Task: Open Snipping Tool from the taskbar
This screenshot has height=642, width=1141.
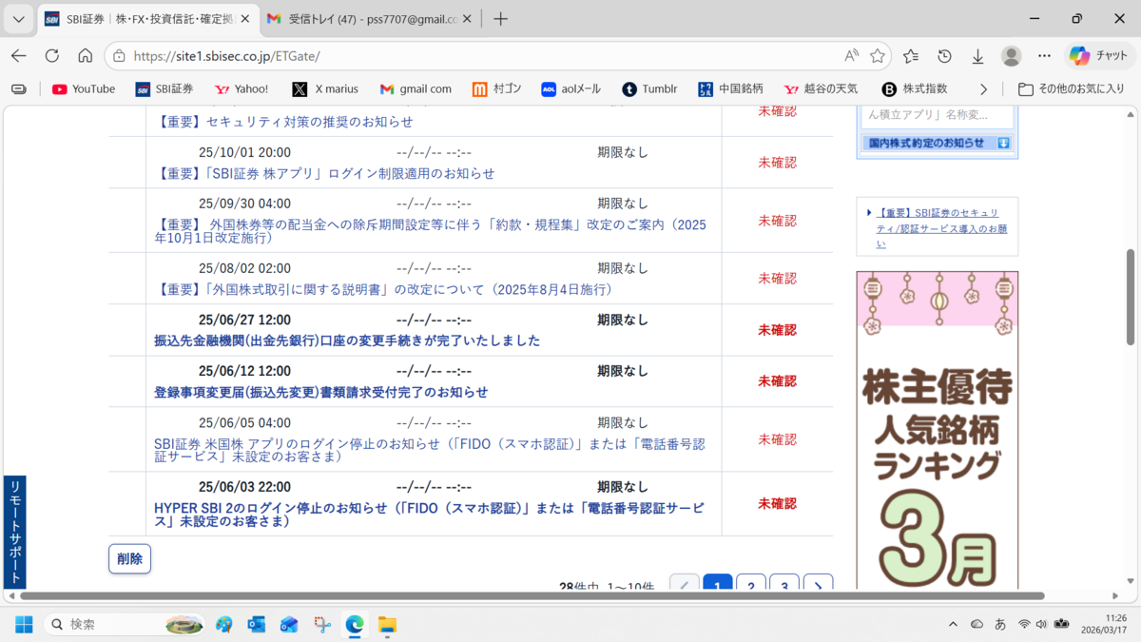Action: 322,624
